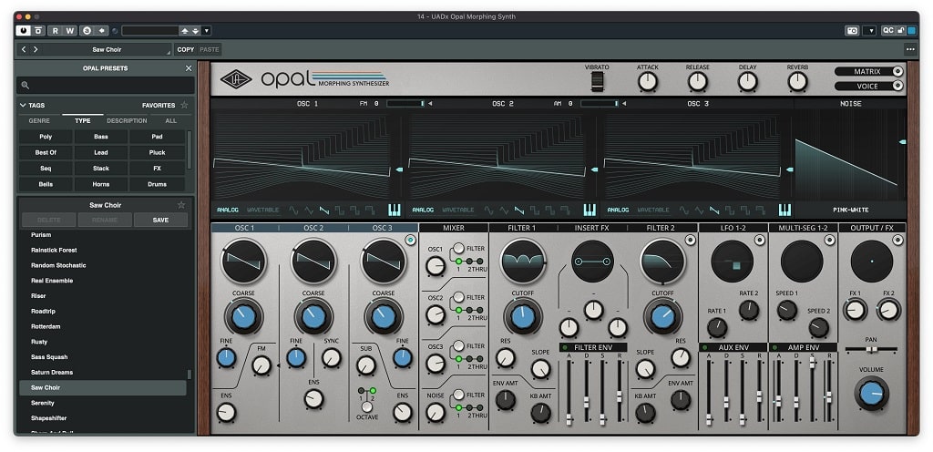Viewport: 933px width, 452px height.
Task: Switch to the GENRE tag tab
Action: point(39,120)
